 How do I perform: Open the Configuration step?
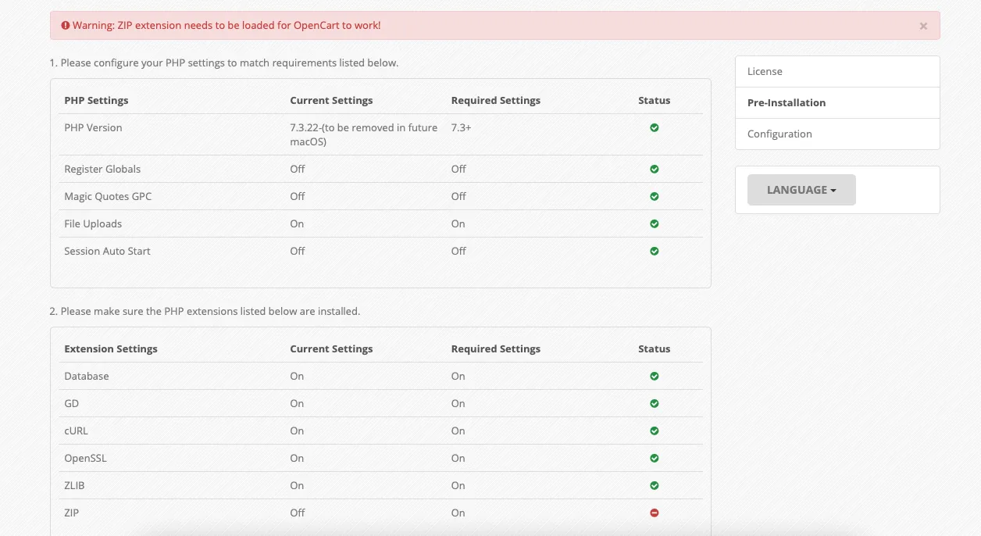click(779, 134)
